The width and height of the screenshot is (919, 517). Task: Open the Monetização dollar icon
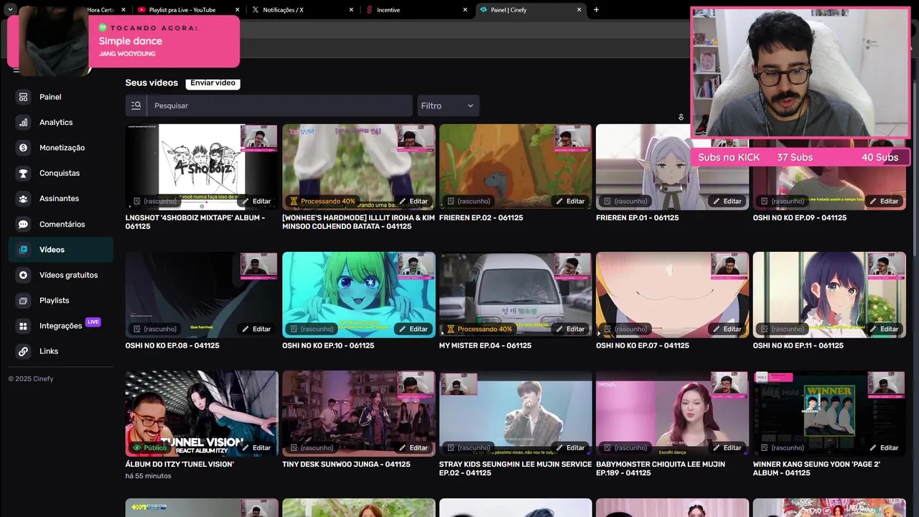pos(24,148)
